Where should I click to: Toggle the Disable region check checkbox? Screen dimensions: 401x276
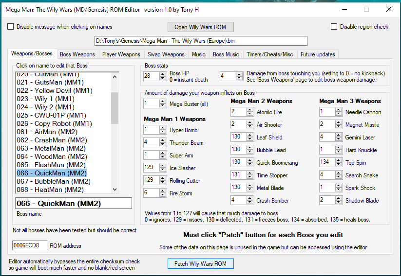click(x=334, y=27)
